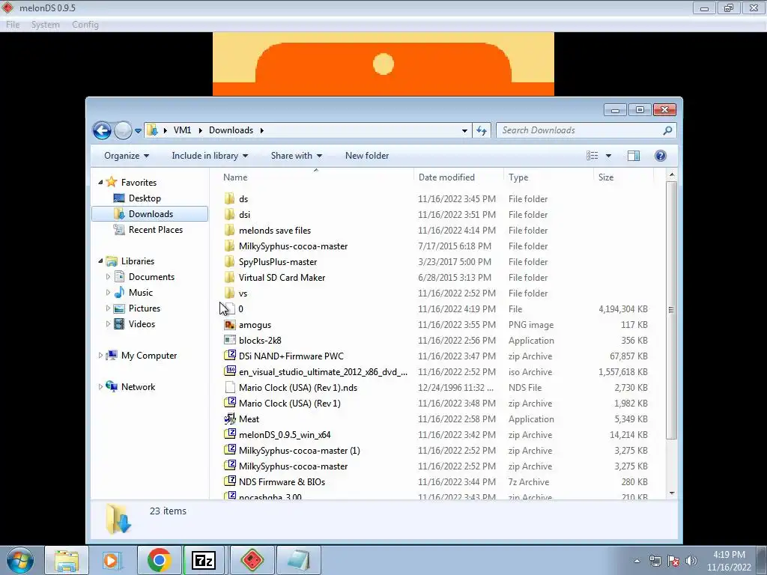This screenshot has width=767, height=575.
Task: Click the volume speaker tray icon
Action: coord(691,561)
